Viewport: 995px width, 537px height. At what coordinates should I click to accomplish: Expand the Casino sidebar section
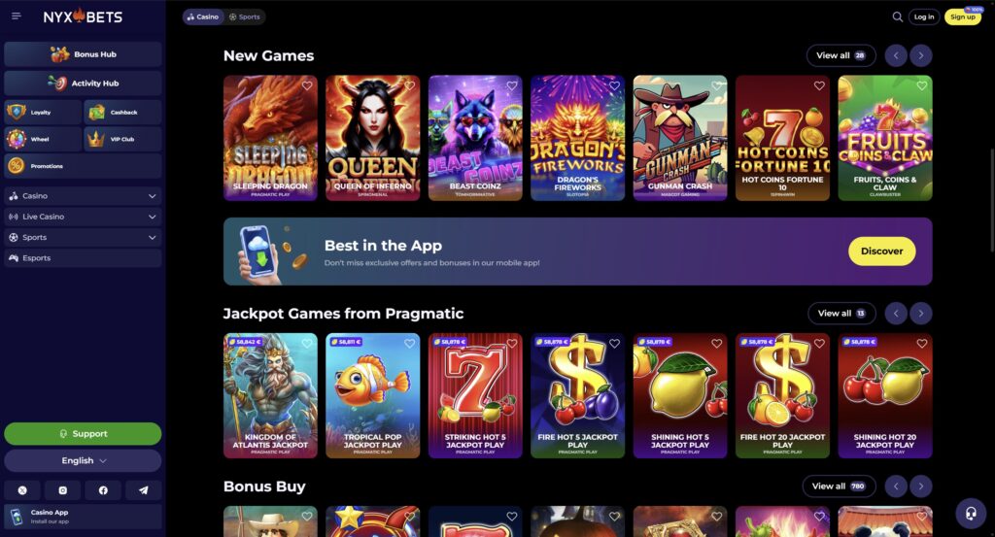[83, 196]
